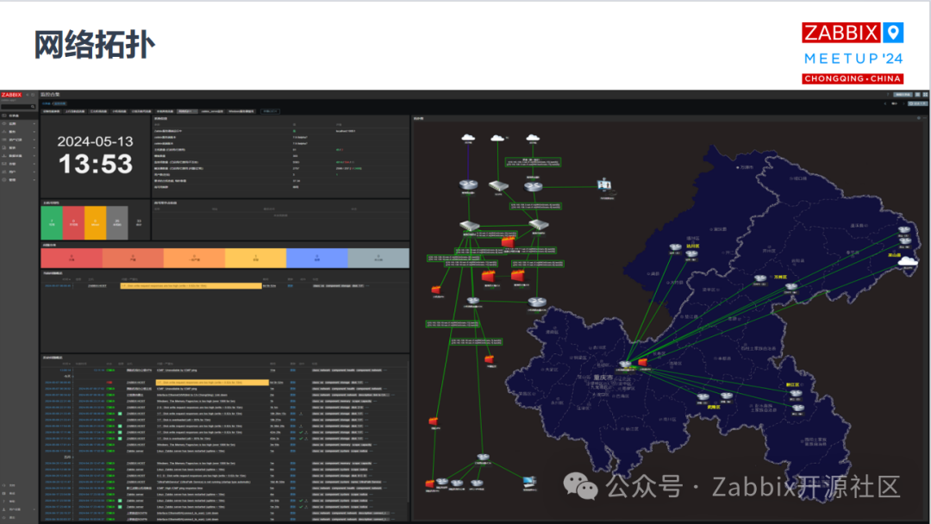The width and height of the screenshot is (931, 524).
Task: Click the 武隆区 label on the map
Action: [x=713, y=407]
